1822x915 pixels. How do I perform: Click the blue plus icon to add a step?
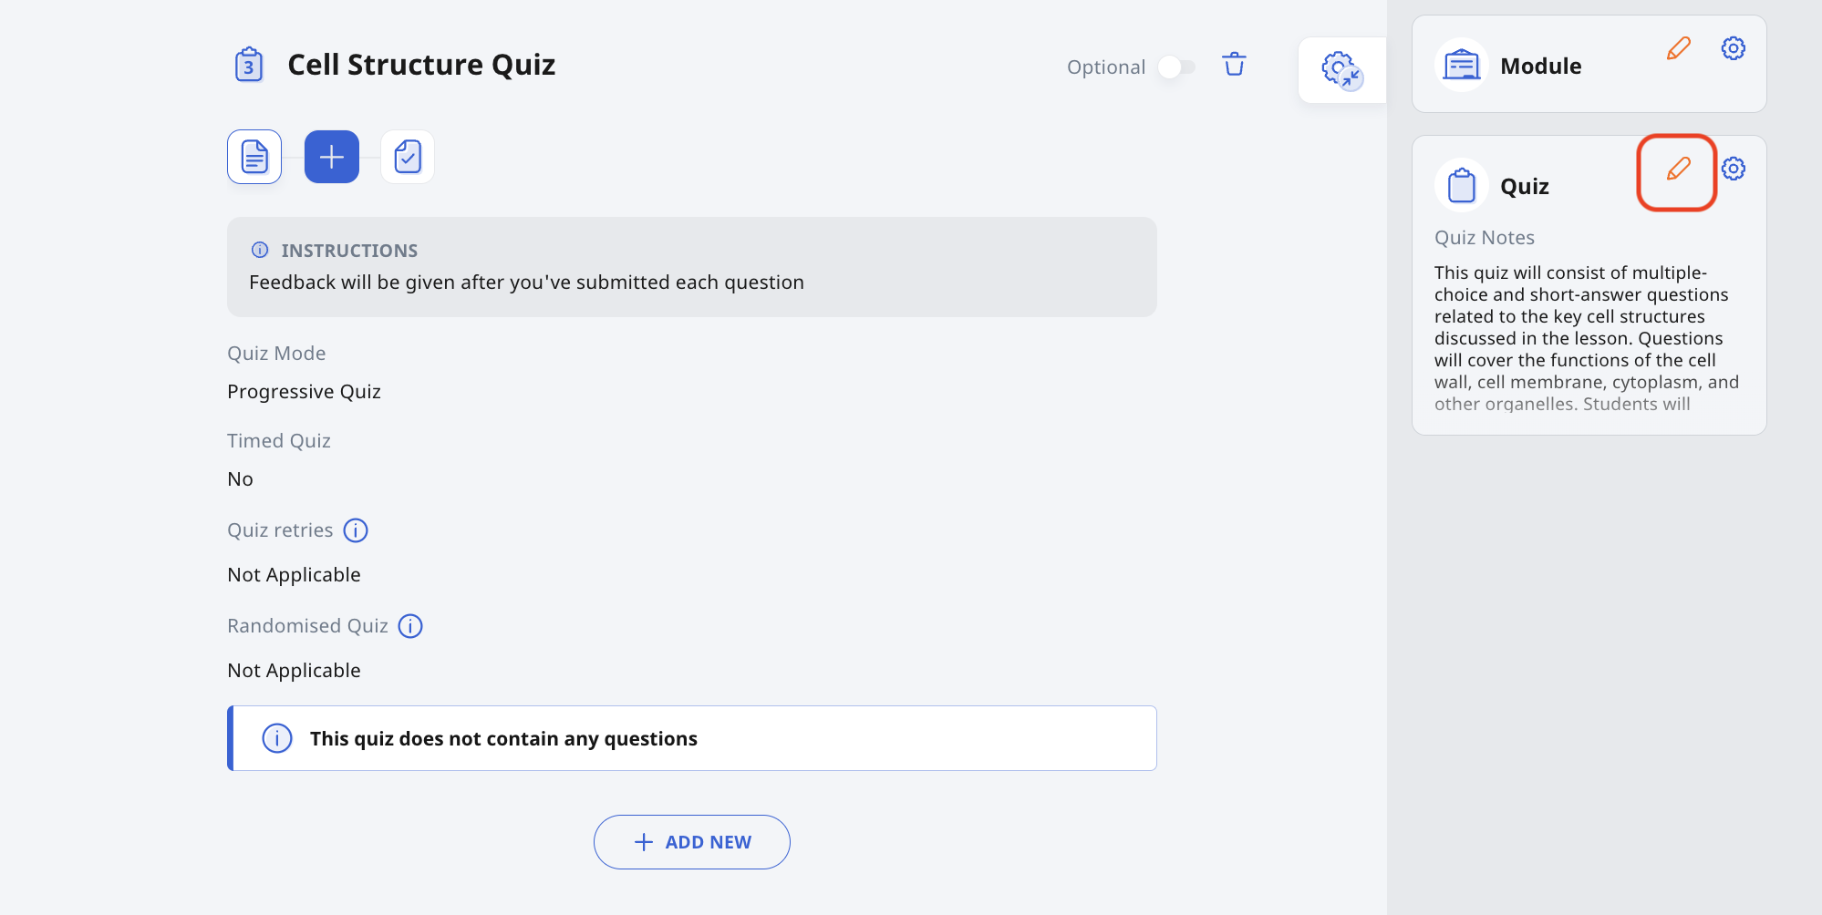pos(331,156)
